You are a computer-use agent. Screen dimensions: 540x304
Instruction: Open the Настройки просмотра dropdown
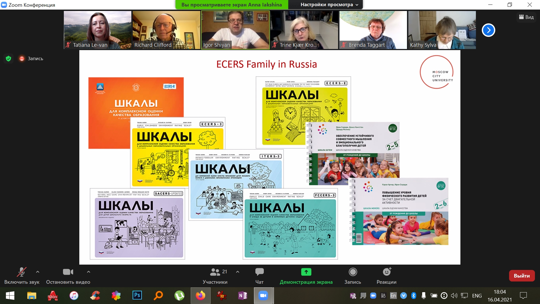click(x=329, y=5)
